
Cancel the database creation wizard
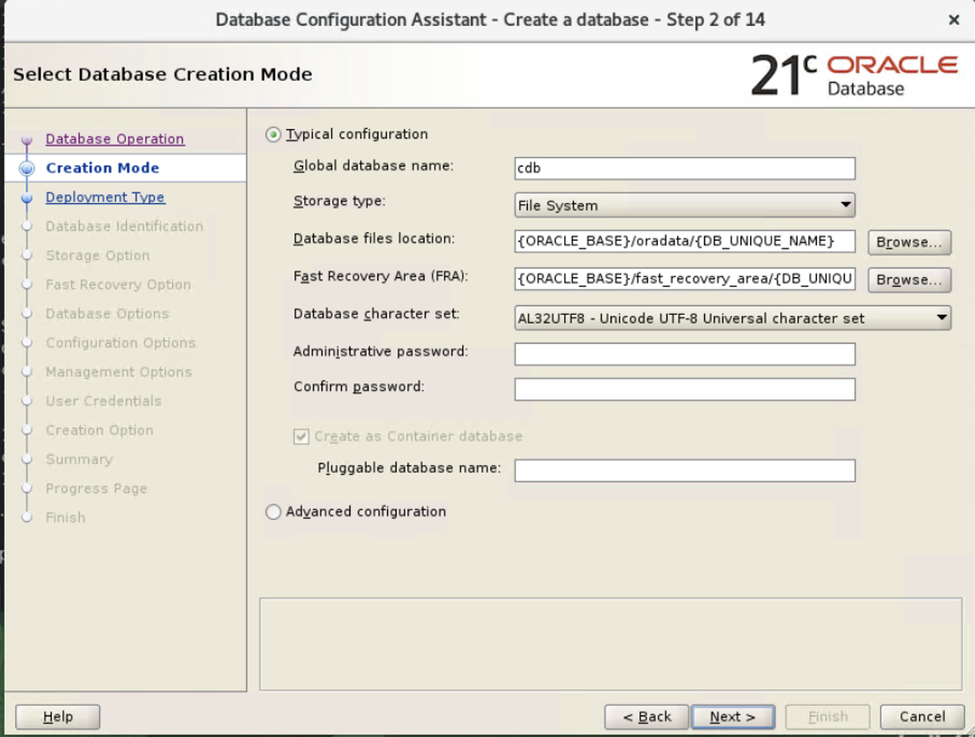click(x=921, y=717)
